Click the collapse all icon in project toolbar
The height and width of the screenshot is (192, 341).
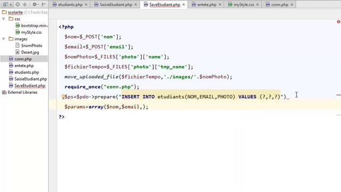click(25, 4)
